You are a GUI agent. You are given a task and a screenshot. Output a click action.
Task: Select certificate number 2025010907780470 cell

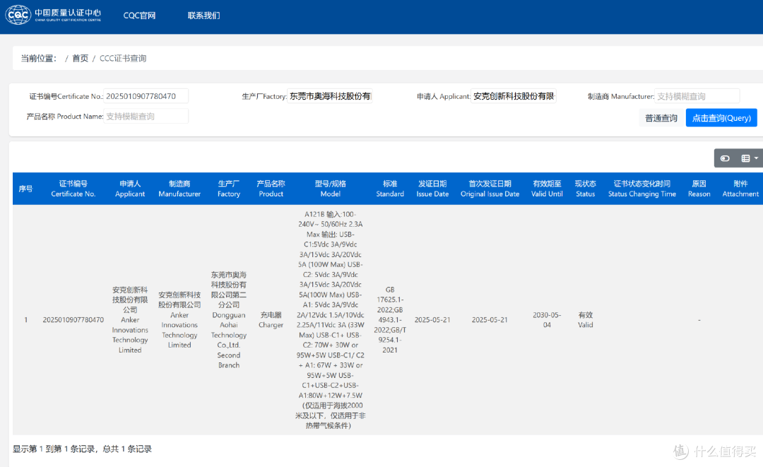73,319
